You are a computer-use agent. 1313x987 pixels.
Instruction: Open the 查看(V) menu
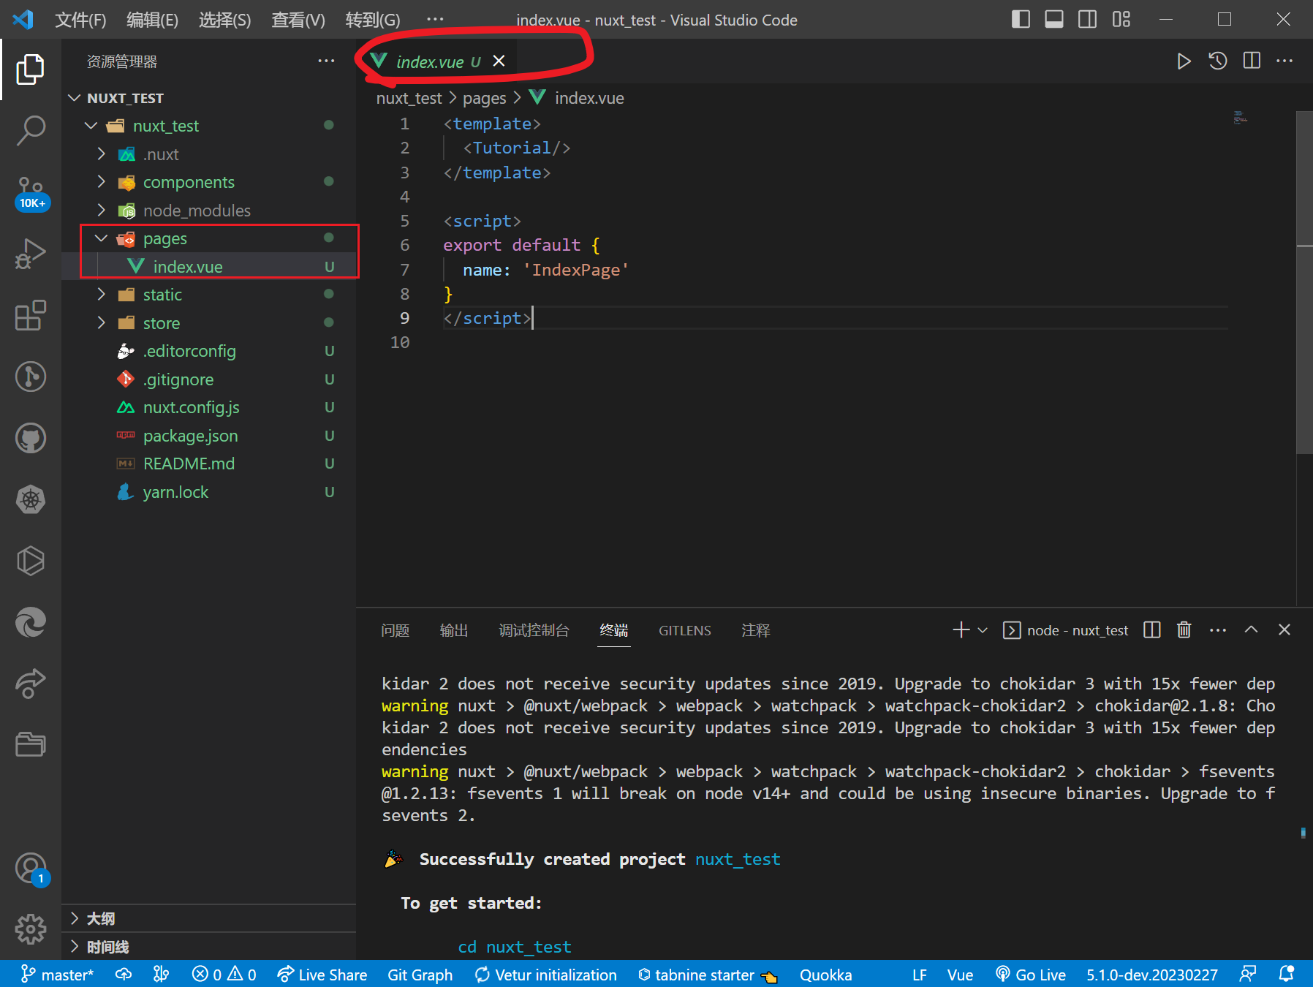tap(298, 20)
